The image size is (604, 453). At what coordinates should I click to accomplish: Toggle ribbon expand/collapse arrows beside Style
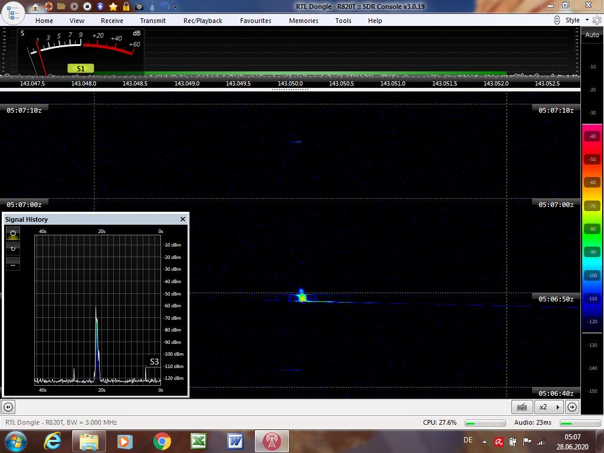[557, 20]
